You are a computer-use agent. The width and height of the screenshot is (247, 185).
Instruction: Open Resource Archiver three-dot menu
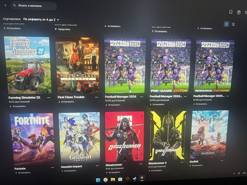pyautogui.click(x=227, y=96)
